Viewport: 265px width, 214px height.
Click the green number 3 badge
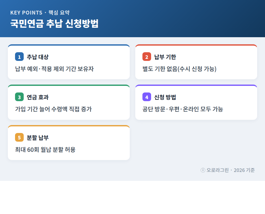pyautogui.click(x=19, y=97)
